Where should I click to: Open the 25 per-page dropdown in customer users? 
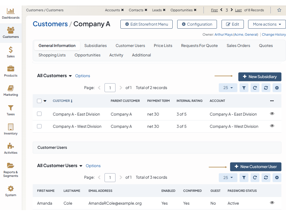click(228, 177)
